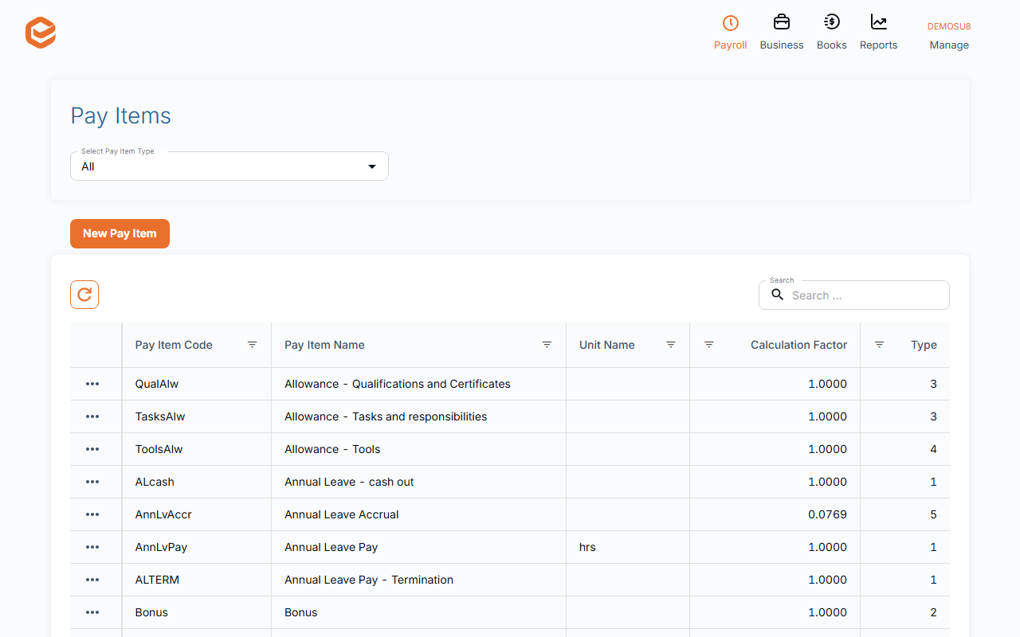Open row actions menu for ALTERM

pyautogui.click(x=92, y=580)
